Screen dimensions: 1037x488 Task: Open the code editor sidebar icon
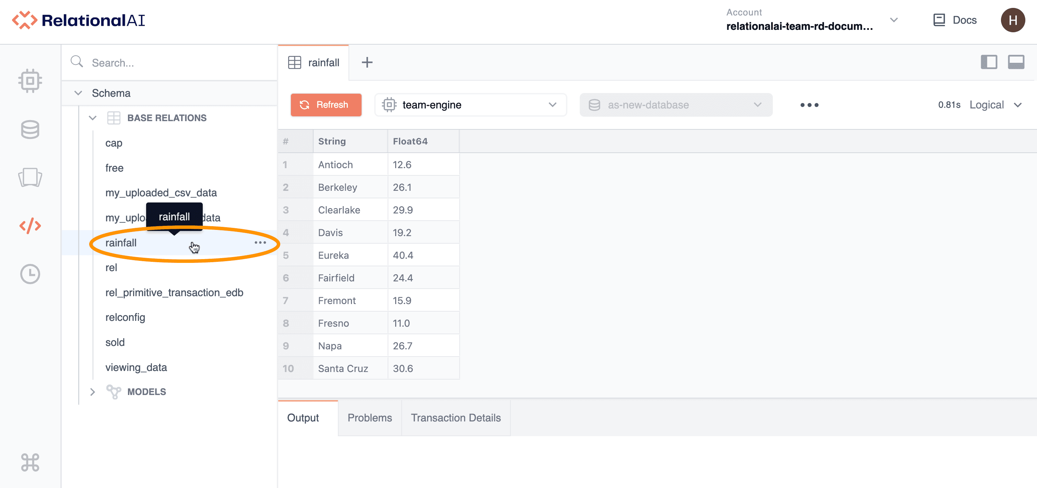tap(30, 226)
